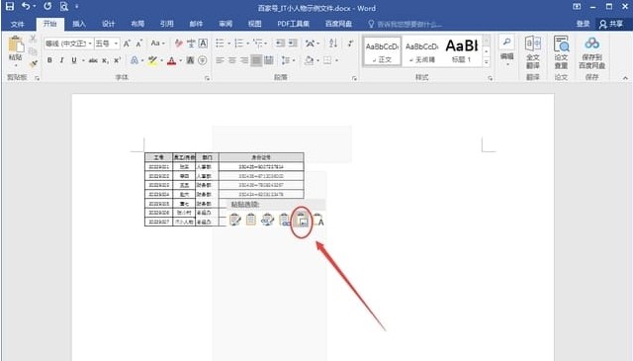The image size is (633, 361).
Task: Click the Tell me search field
Action: coord(405,24)
